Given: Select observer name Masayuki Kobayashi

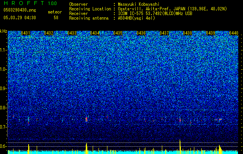Looking at the screenshot, I should tap(139, 4).
